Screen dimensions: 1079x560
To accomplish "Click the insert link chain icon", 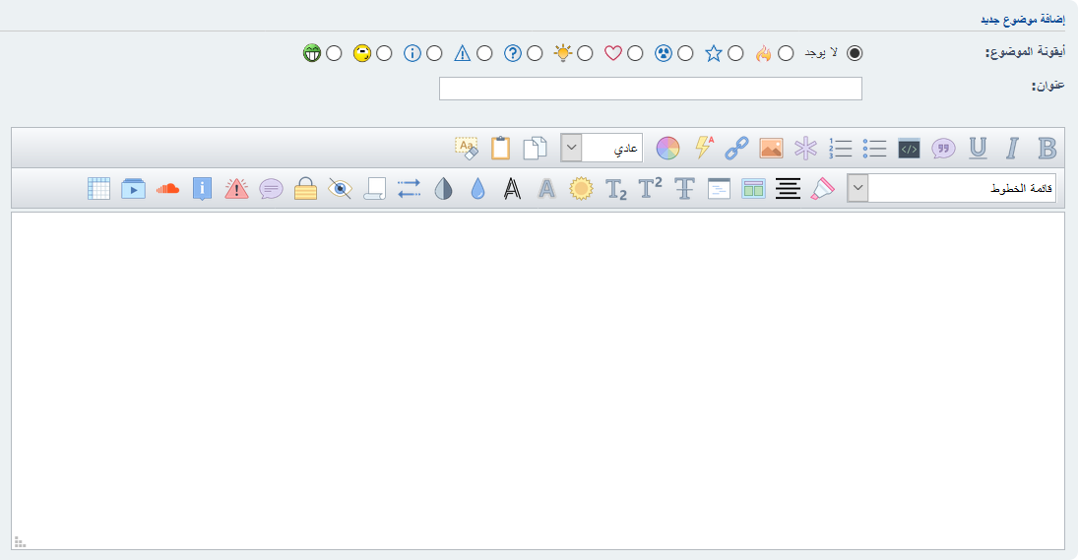I will [736, 149].
